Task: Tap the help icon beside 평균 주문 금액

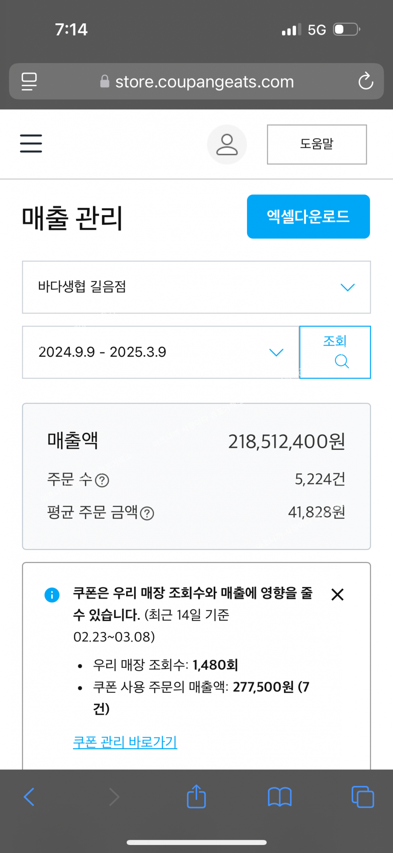Action: point(147,513)
